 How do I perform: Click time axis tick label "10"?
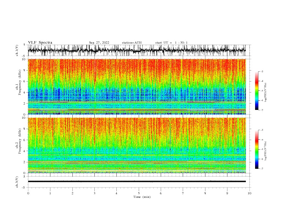click(x=249, y=193)
